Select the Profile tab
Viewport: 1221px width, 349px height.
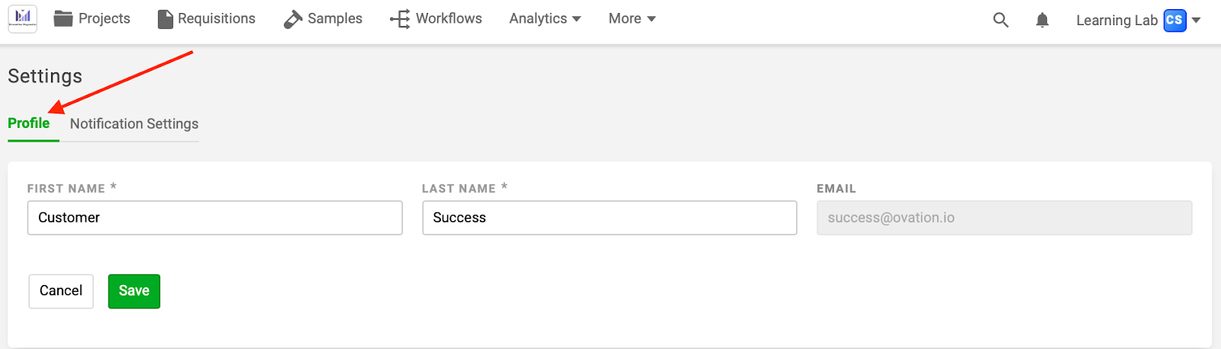coord(29,123)
